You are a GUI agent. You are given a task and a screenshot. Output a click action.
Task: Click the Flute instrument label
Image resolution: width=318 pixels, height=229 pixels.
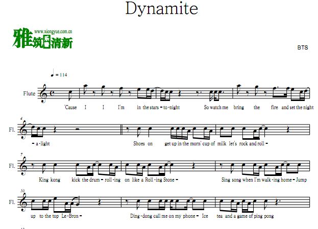tap(29, 93)
